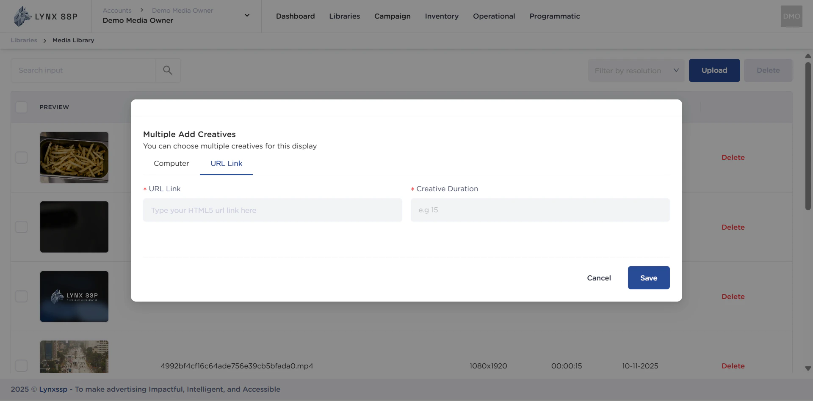
Task: Open the Operational menu
Action: [494, 16]
